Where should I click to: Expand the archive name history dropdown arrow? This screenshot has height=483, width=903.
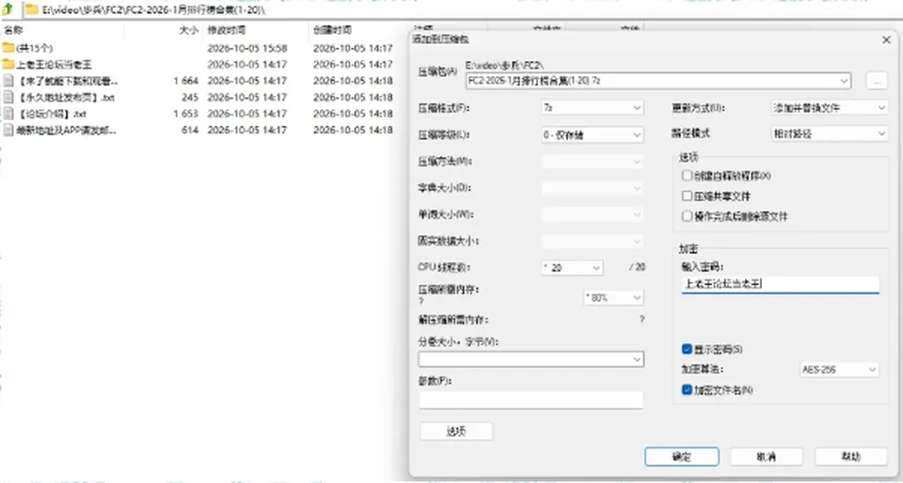pos(845,81)
